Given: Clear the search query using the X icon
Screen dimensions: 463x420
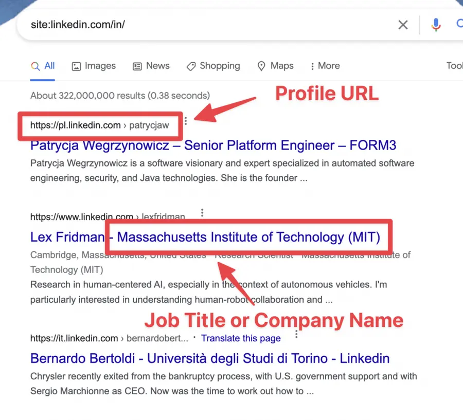Looking at the screenshot, I should tap(403, 24).
